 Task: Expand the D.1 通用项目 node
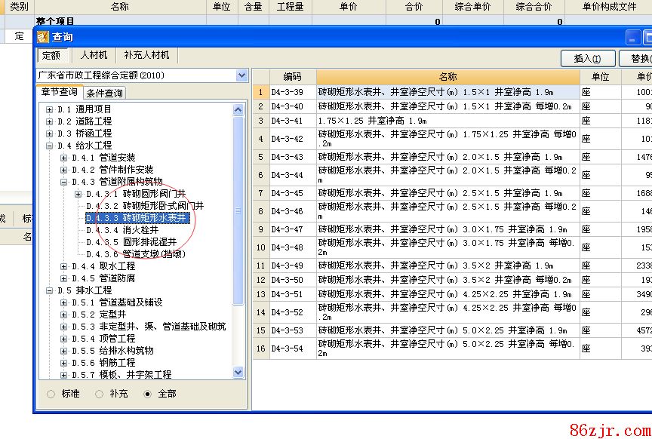pos(50,109)
